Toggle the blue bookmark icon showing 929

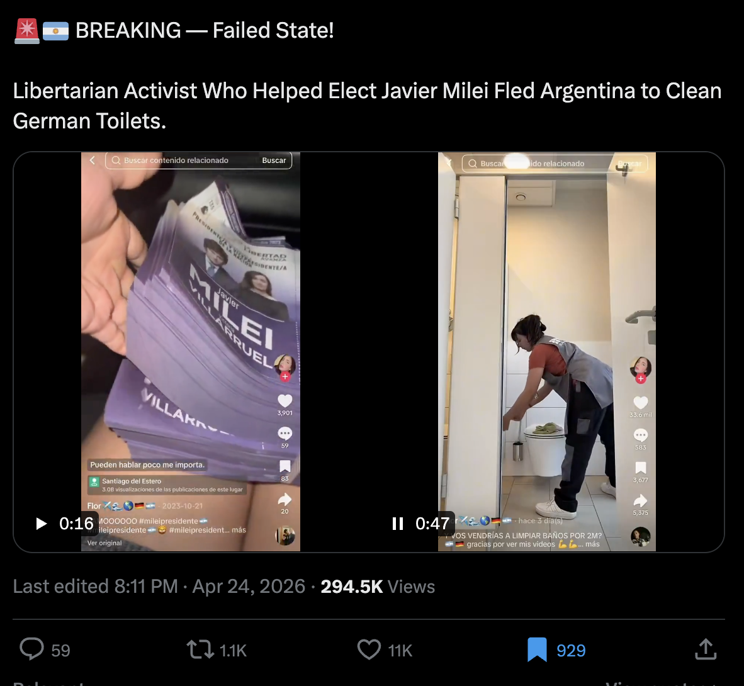[537, 649]
